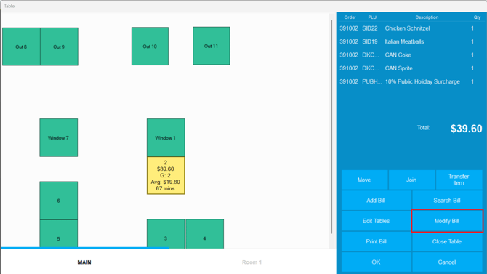Click the Description column header
This screenshot has height=274, width=487.
pyautogui.click(x=427, y=17)
